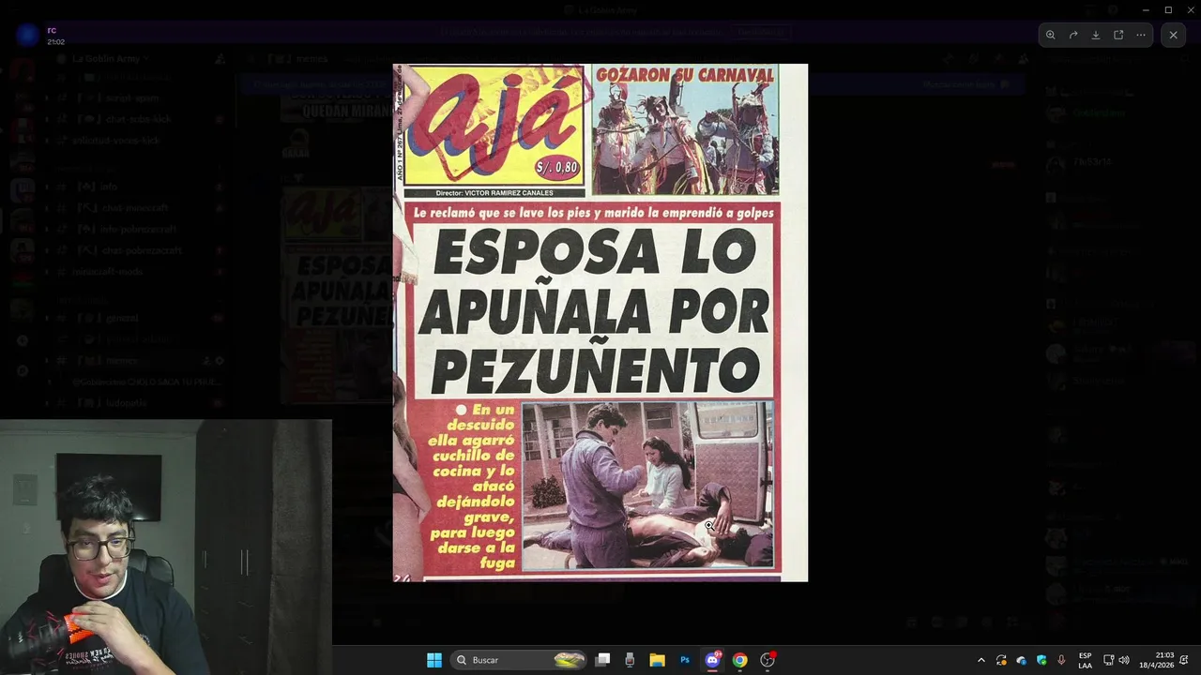Open Task View from the taskbar
1201x675 pixels.
(603, 660)
